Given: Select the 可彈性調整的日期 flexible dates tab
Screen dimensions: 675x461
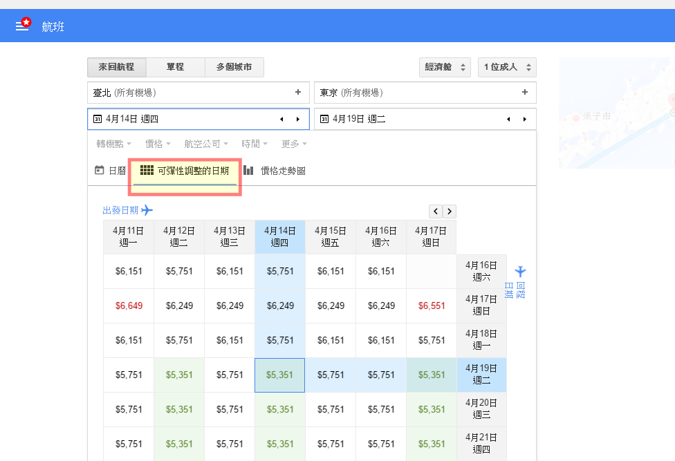Looking at the screenshot, I should tap(185, 170).
